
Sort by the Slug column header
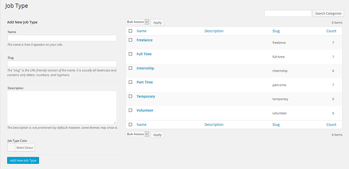pos(276,31)
